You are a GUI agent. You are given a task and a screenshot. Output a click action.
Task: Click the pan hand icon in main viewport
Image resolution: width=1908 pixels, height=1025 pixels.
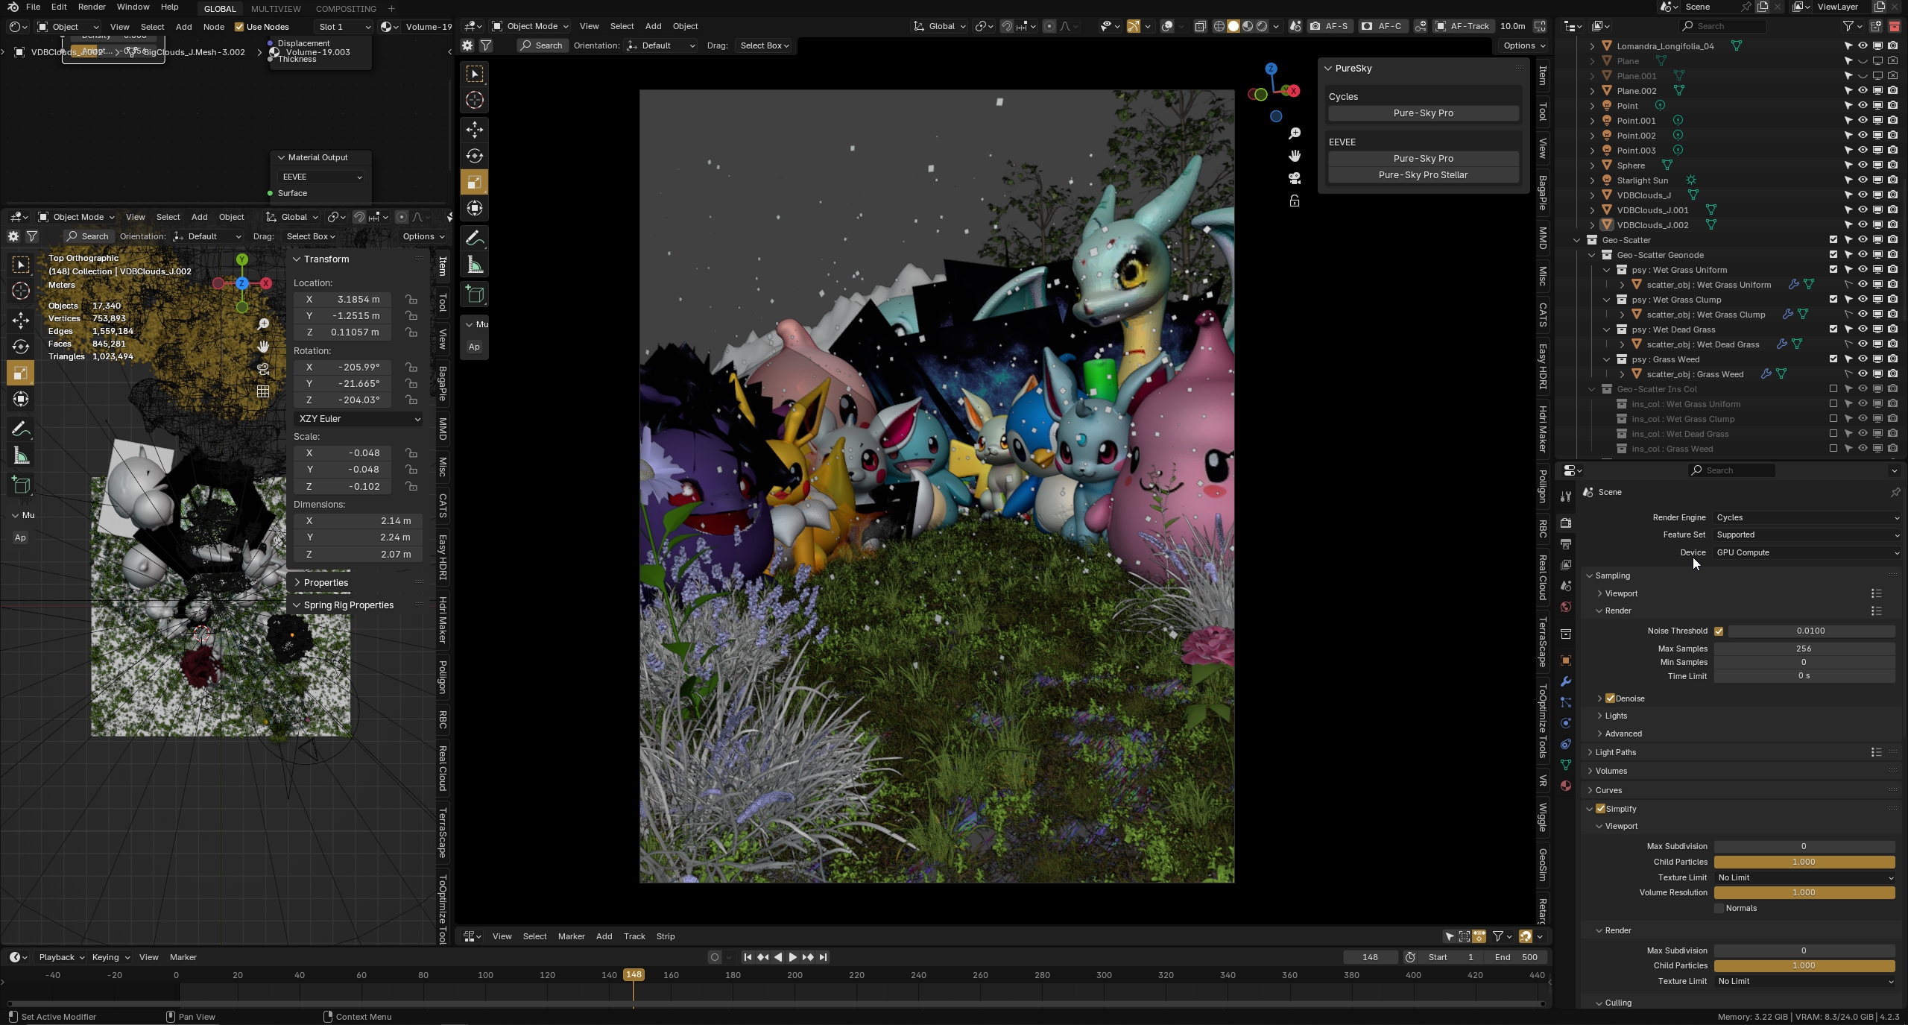pyautogui.click(x=1295, y=155)
